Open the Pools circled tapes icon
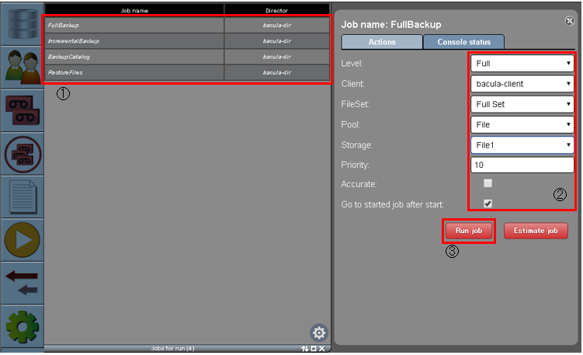This screenshot has height=355, width=583. pyautogui.click(x=23, y=155)
